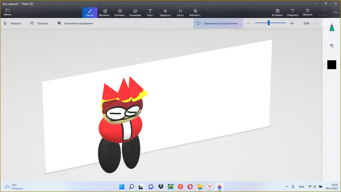
Task: Open the Библиотека 3D library
Action: tap(195, 13)
